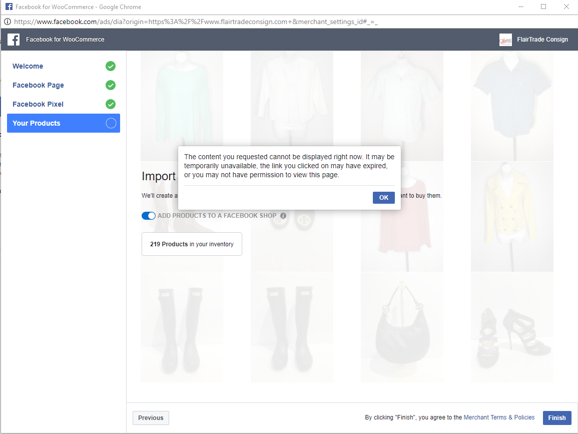The width and height of the screenshot is (578, 434).
Task: Select the Your Products step
Action: coord(64,123)
